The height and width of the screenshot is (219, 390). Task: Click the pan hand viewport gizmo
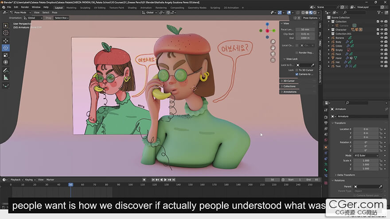pos(273,48)
